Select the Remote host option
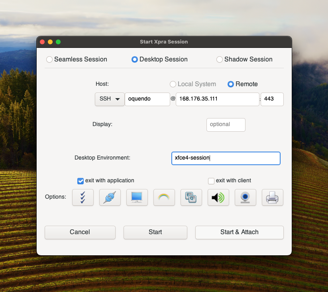 [x=230, y=84]
